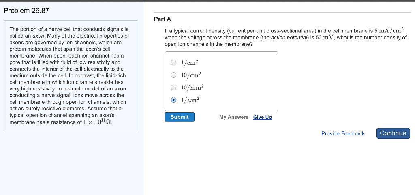Click the blue Submit button
415x195 pixels.
(x=180, y=117)
